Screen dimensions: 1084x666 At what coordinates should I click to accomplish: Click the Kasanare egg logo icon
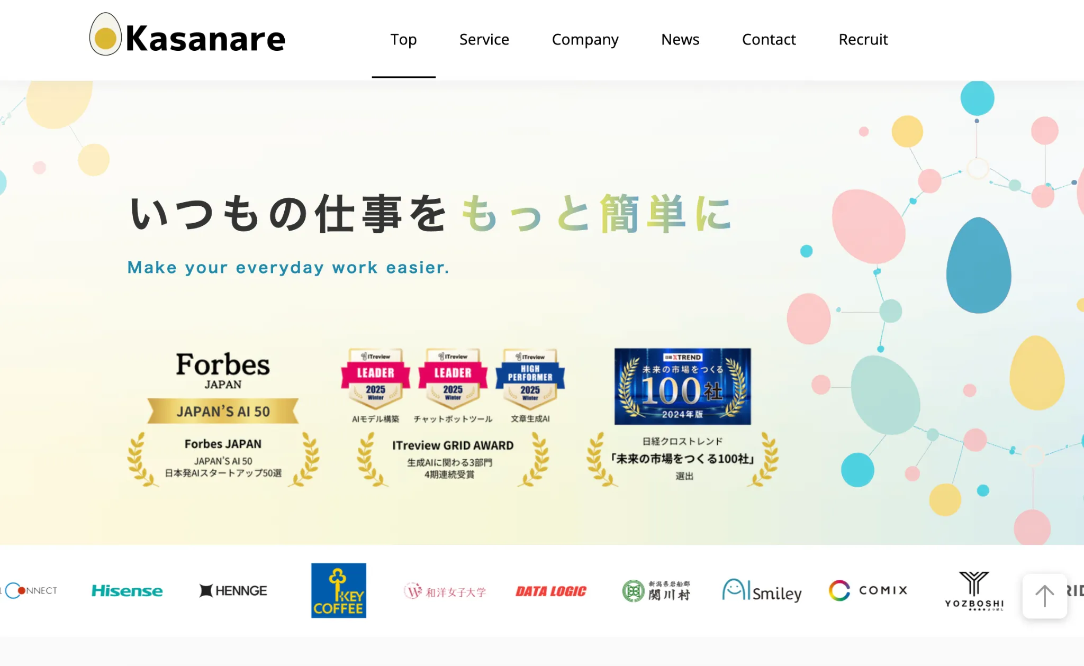click(105, 34)
